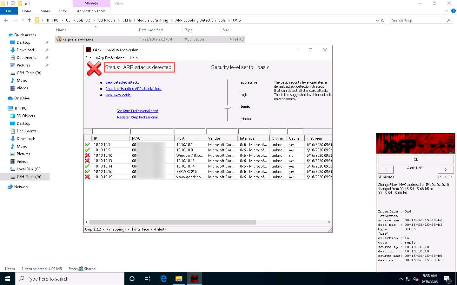Screen dimensions: 457x285
Task: Sort XArp table by MAC column
Action: click(x=152, y=138)
